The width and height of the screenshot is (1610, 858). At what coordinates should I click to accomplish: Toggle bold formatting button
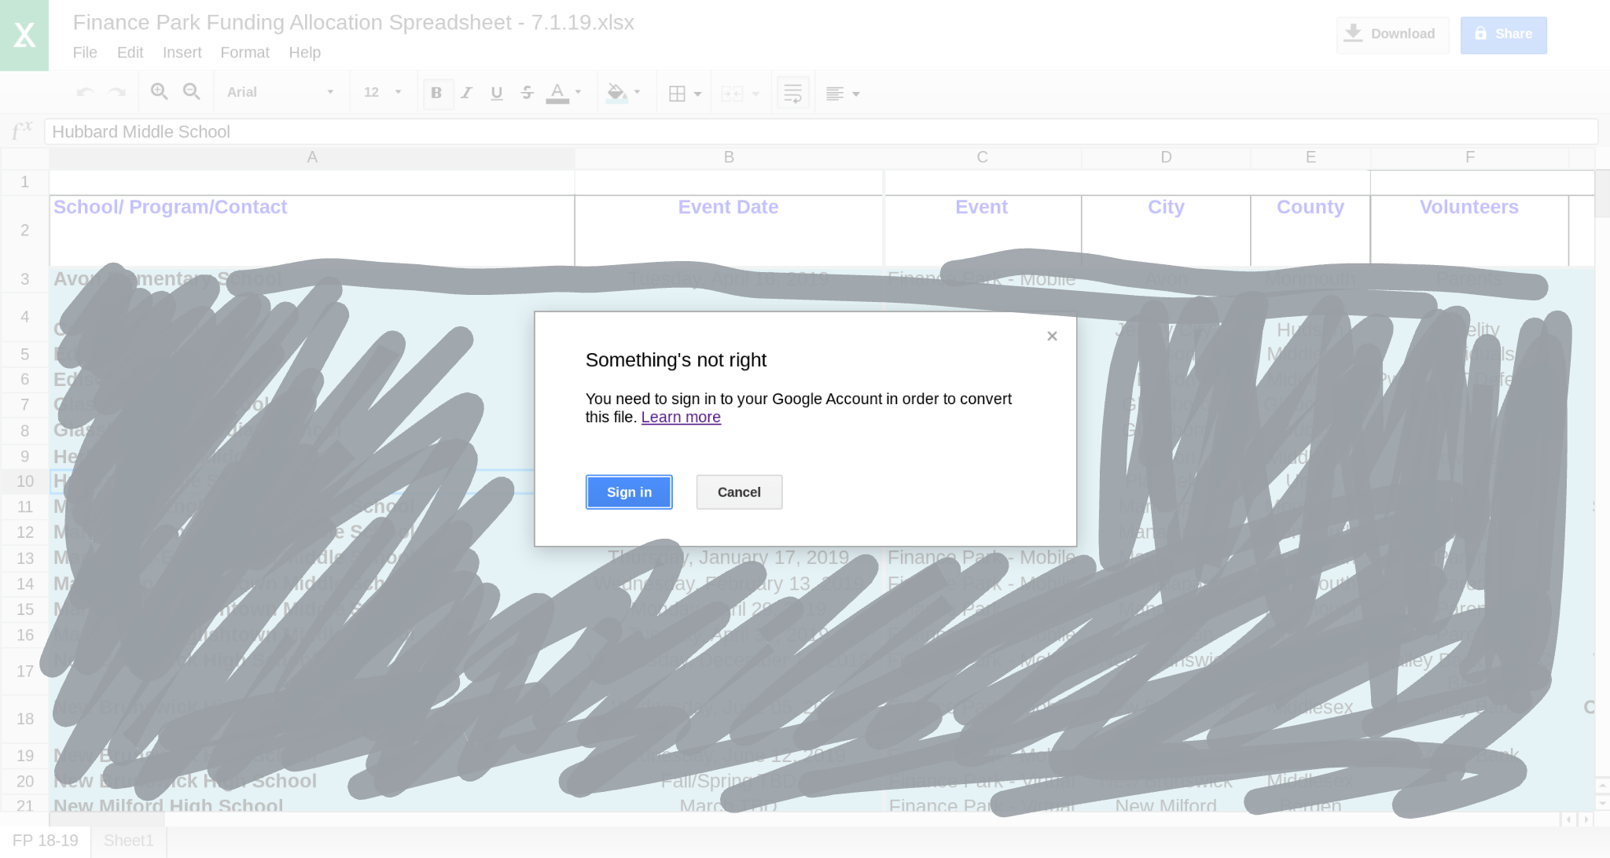[436, 93]
